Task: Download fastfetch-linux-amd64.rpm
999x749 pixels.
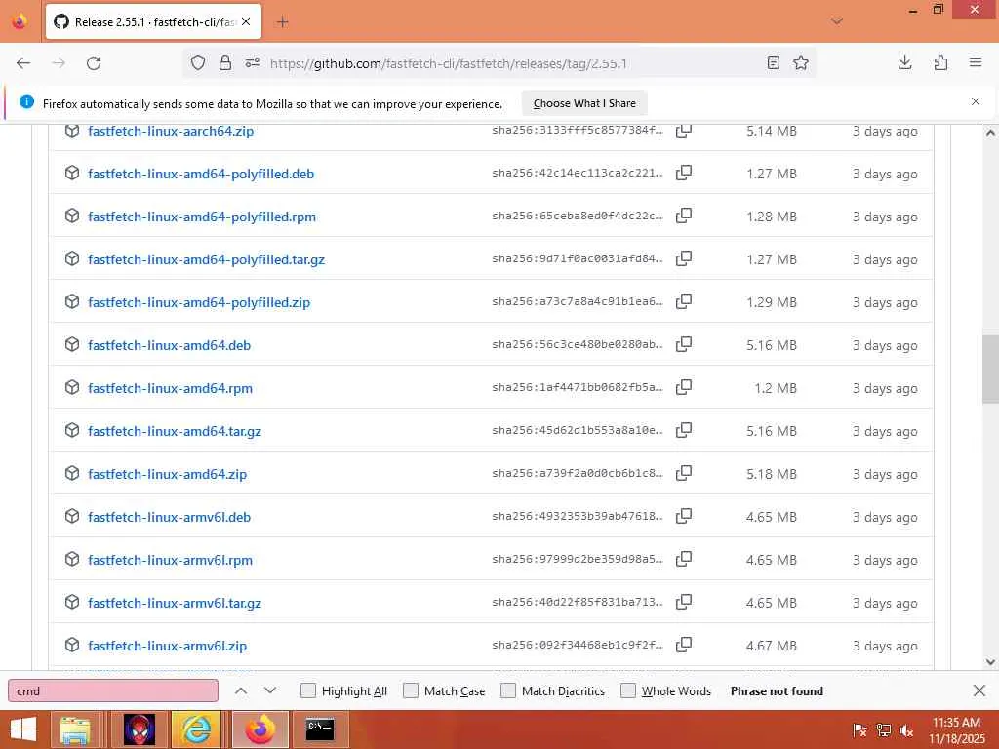Action: [170, 388]
